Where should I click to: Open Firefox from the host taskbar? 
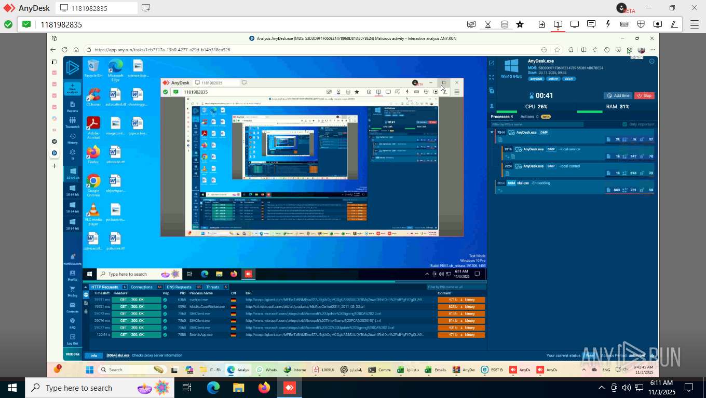(264, 388)
